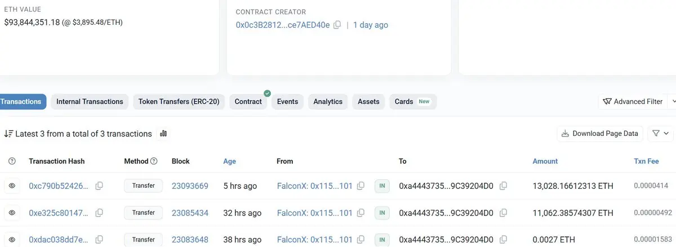The height and width of the screenshot is (247, 676).
Task: Preview details of transaction 0xc790b52426
Action: (x=12, y=186)
